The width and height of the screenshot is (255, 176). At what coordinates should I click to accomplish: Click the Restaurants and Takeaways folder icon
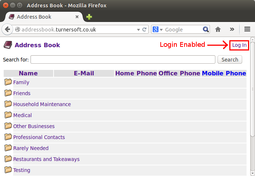coord(8,159)
